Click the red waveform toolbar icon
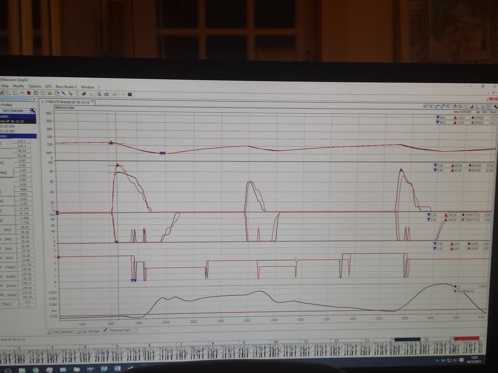The width and height of the screenshot is (498, 373). point(115,94)
